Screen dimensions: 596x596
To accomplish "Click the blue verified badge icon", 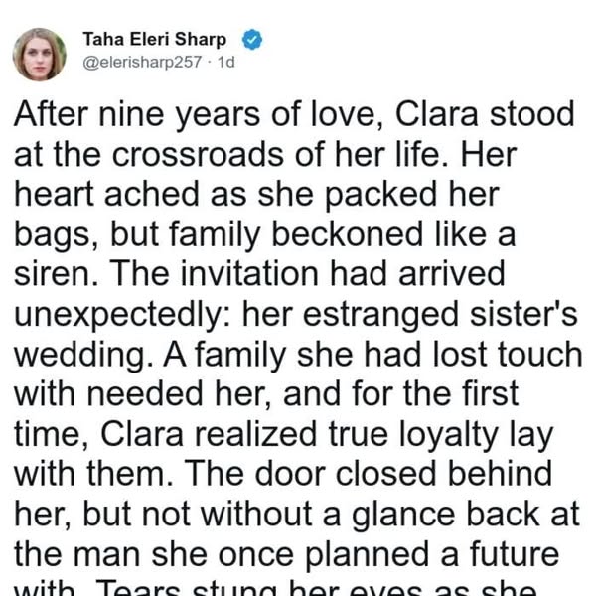I will (x=253, y=41).
